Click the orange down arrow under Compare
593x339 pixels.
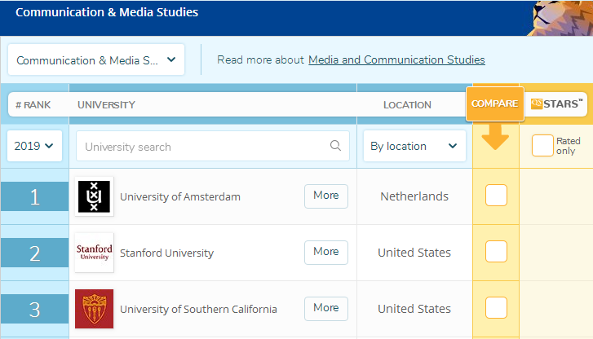(x=495, y=139)
